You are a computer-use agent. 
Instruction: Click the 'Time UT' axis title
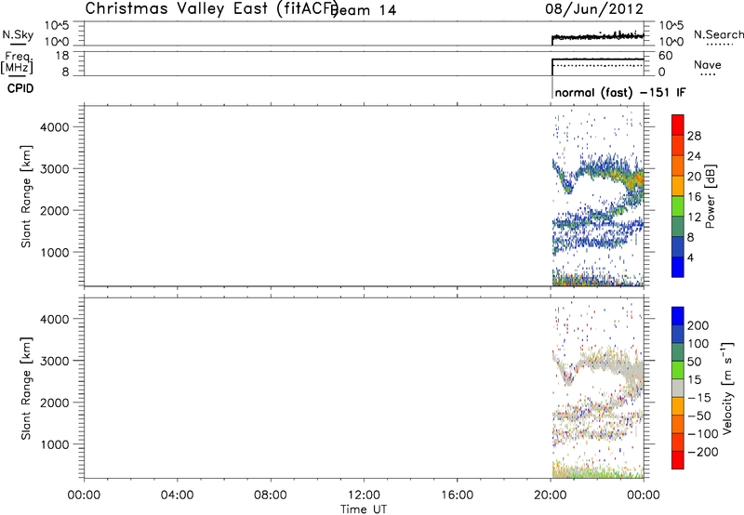pyautogui.click(x=364, y=509)
